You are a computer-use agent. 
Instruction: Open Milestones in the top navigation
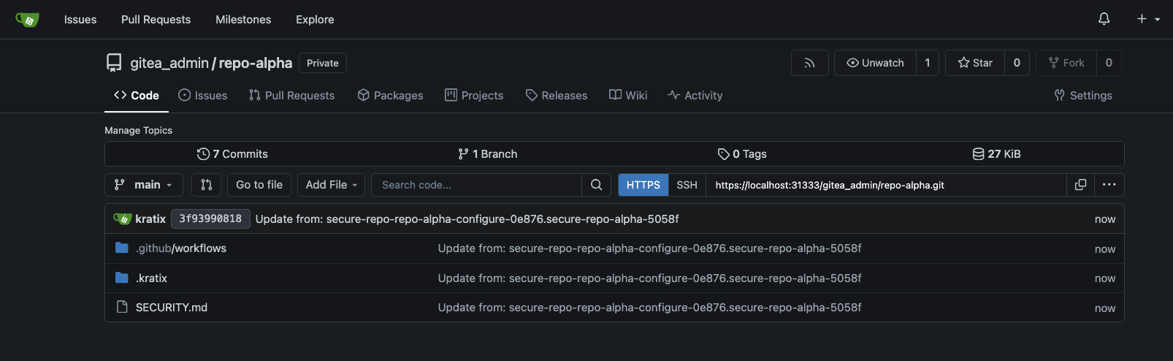[x=243, y=20]
